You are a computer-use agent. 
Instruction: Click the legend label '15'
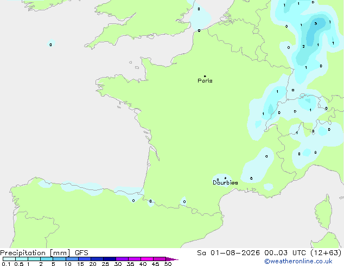point(80,264)
